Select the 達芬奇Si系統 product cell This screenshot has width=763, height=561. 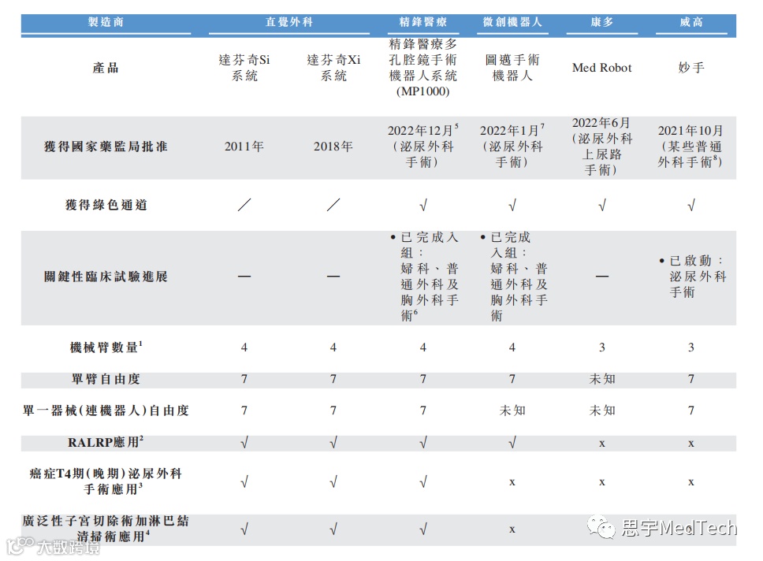(244, 68)
